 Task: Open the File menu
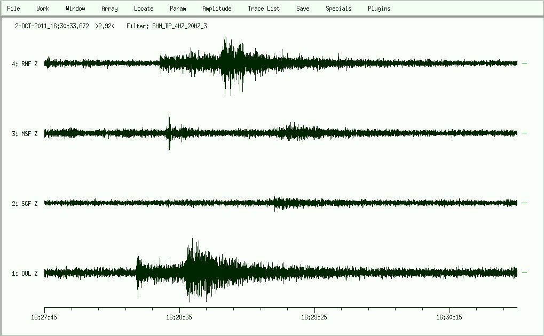(x=13, y=9)
